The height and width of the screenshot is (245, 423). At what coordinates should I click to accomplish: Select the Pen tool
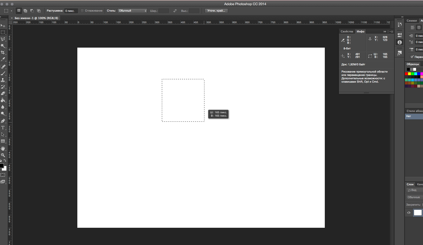3,121
